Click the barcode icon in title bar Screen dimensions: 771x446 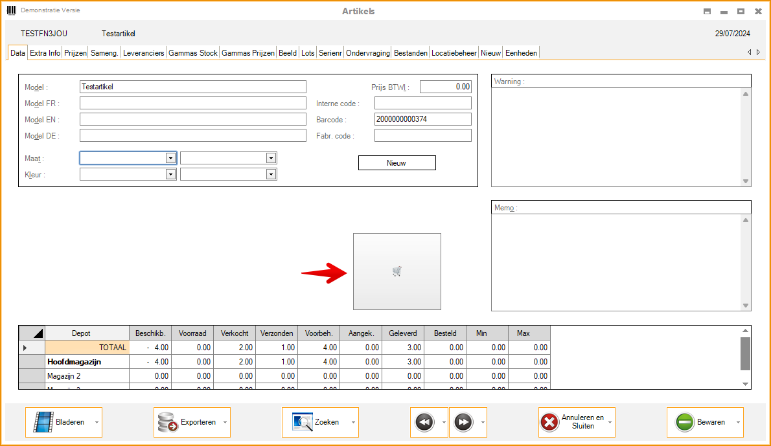tap(12, 11)
